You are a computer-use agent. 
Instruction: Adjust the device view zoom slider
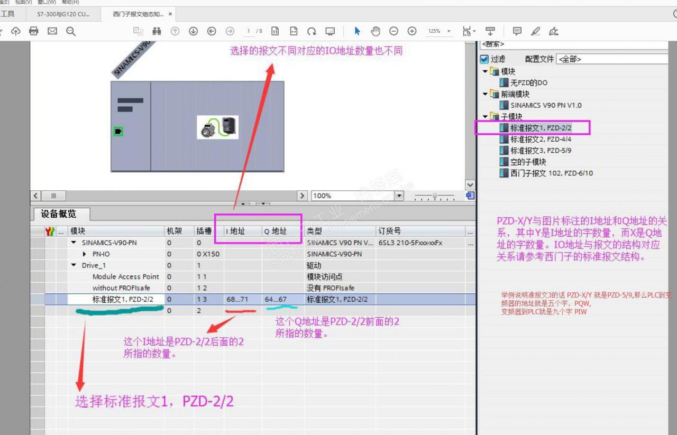434,196
